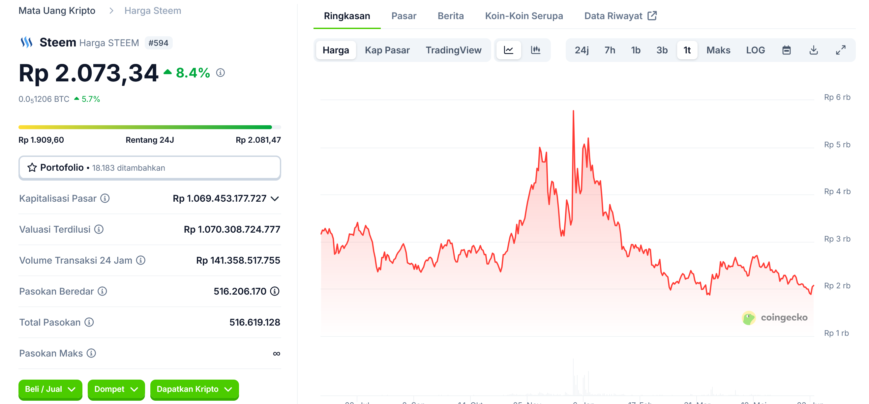This screenshot has height=404, width=869.
Task: Click the 0.0₅1206 BTC price text
Action: point(44,99)
